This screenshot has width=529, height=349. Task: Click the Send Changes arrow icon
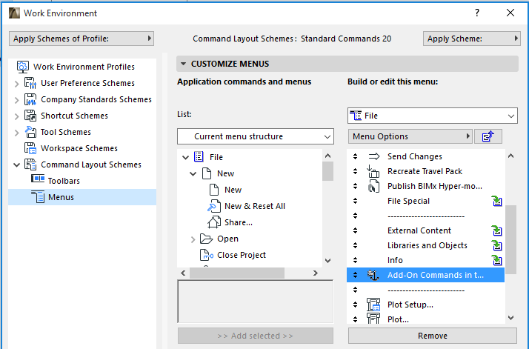(374, 156)
